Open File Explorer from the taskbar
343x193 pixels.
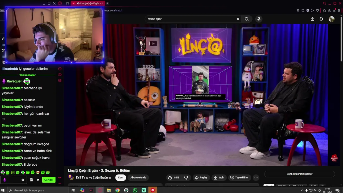click(109, 190)
